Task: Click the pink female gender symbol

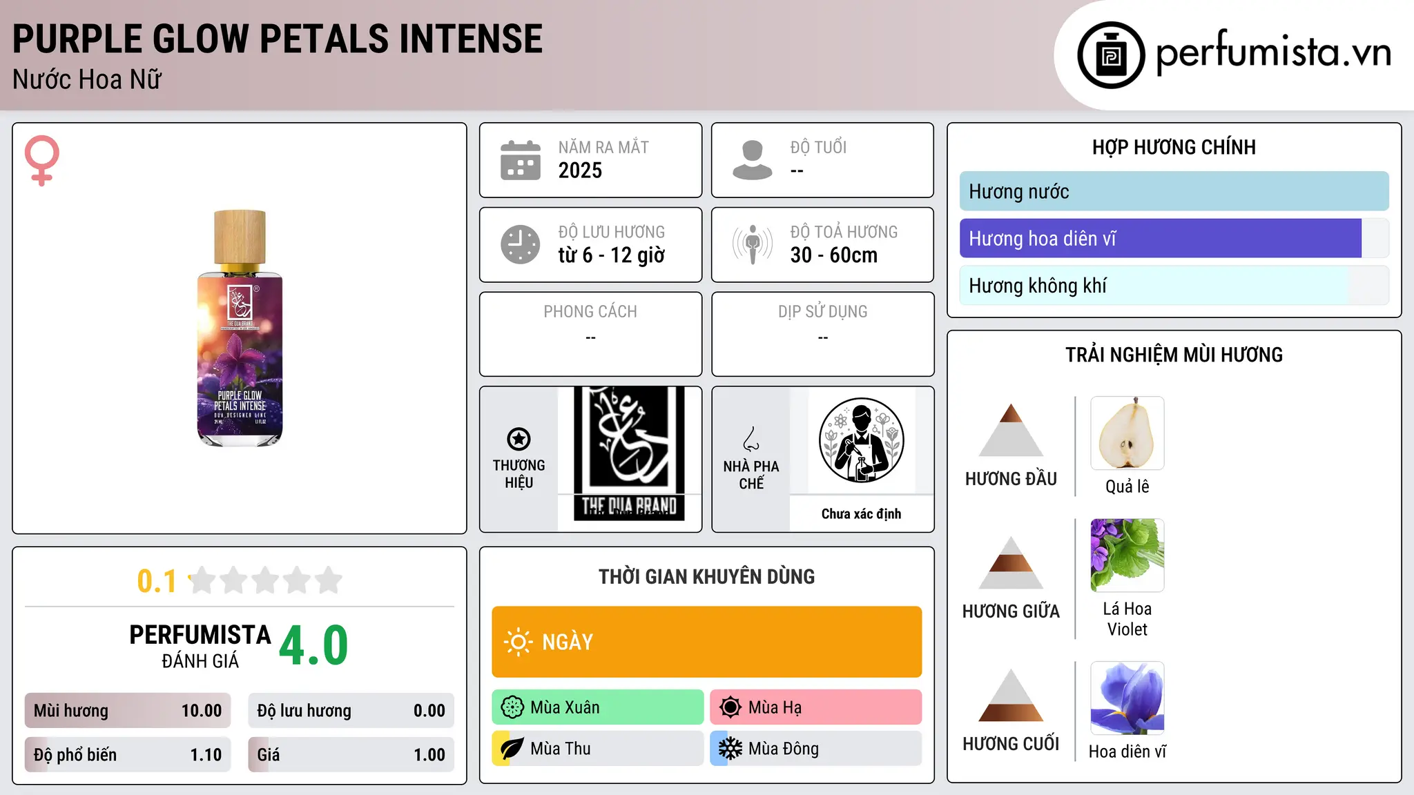Action: (42, 161)
